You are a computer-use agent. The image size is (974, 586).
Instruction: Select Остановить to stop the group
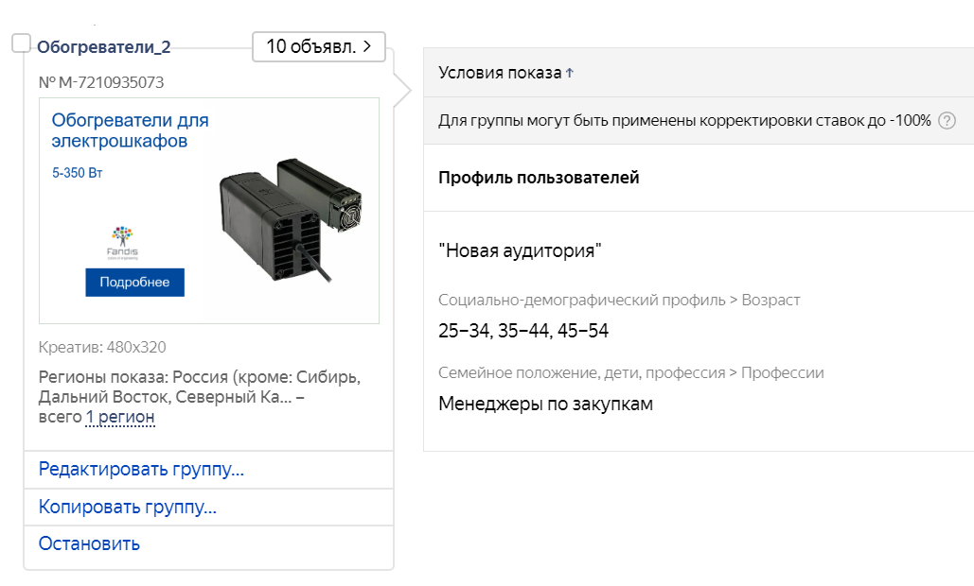point(89,543)
